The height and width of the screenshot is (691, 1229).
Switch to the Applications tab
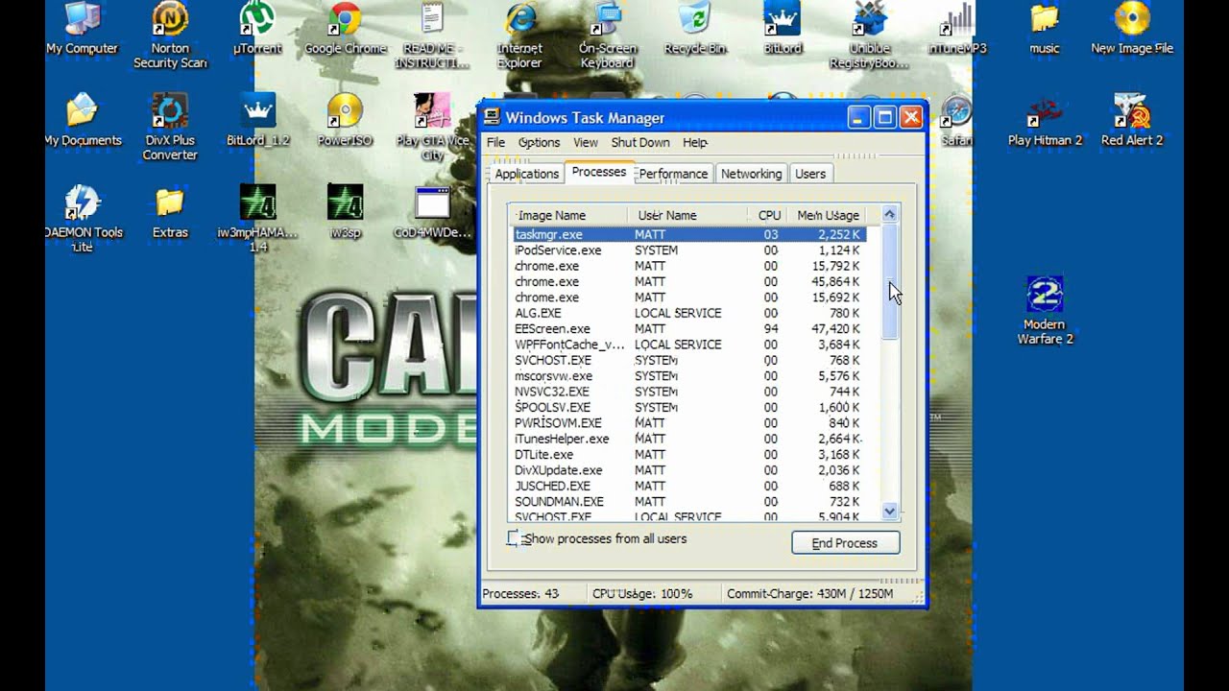pyautogui.click(x=526, y=174)
